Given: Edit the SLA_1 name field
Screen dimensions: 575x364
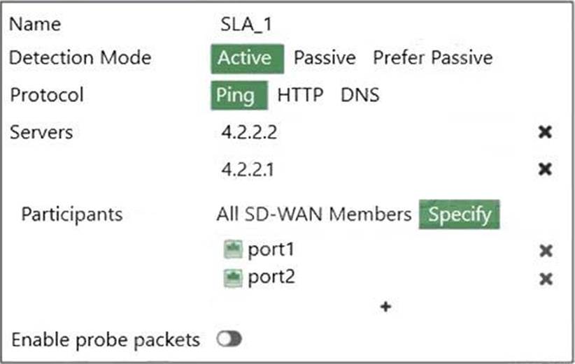Looking at the screenshot, I should click(x=246, y=23).
